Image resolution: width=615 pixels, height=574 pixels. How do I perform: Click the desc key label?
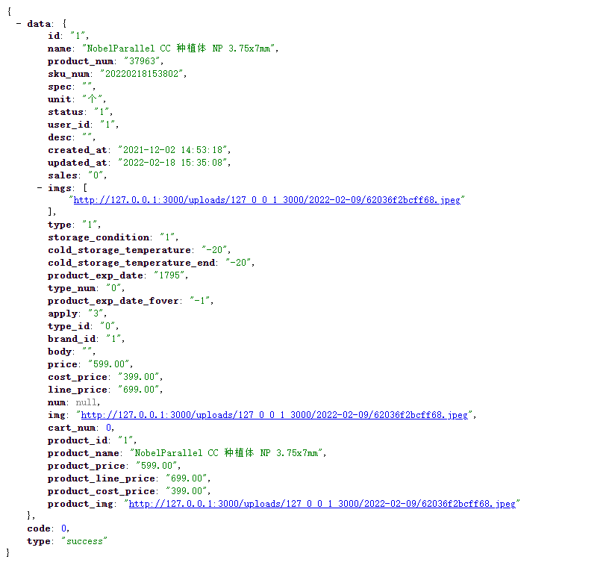click(60, 137)
